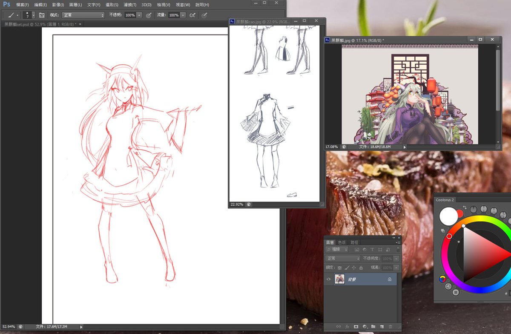Filter layers by adjustment layers icon
Screen dimensions: 511x334
365,250
